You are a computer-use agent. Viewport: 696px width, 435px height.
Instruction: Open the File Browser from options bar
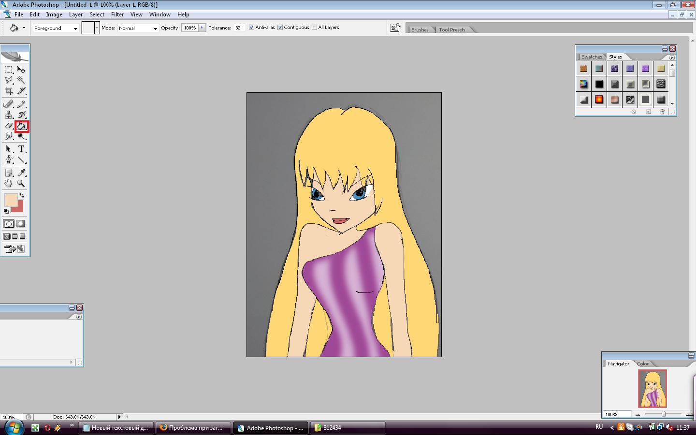click(x=395, y=28)
